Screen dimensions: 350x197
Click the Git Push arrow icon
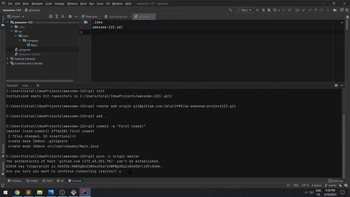click(316, 10)
